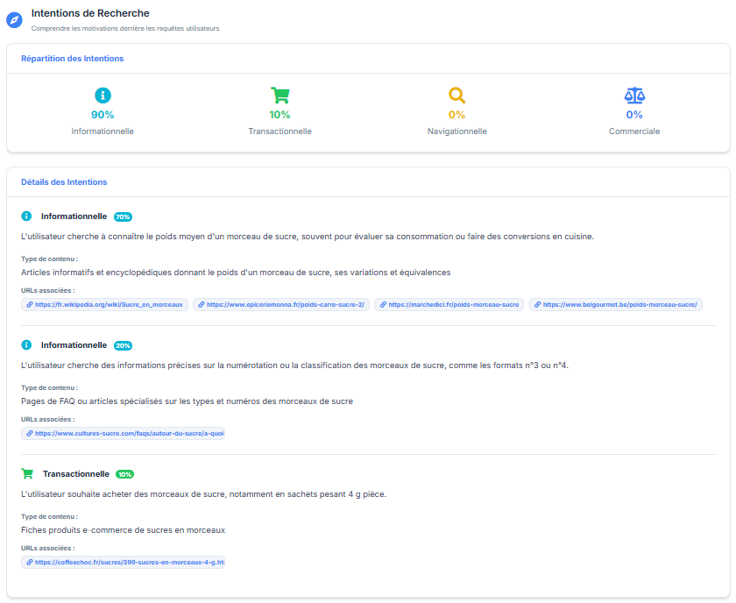Image resolution: width=736 pixels, height=603 pixels.
Task: Click link icon in the coffeechoc URL chip
Action: coord(30,562)
